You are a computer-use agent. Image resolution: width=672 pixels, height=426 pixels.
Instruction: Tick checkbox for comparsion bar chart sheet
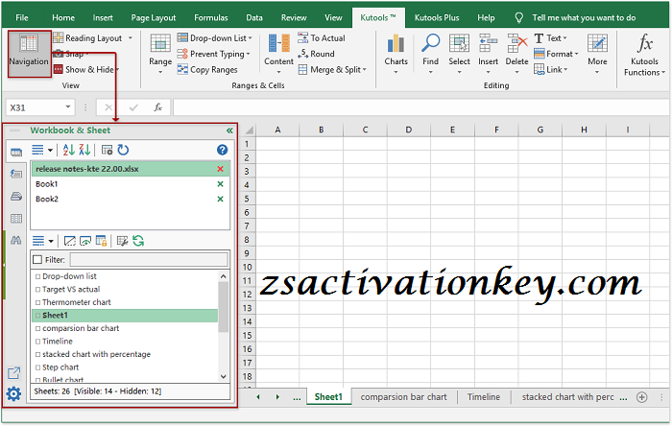pos(37,328)
